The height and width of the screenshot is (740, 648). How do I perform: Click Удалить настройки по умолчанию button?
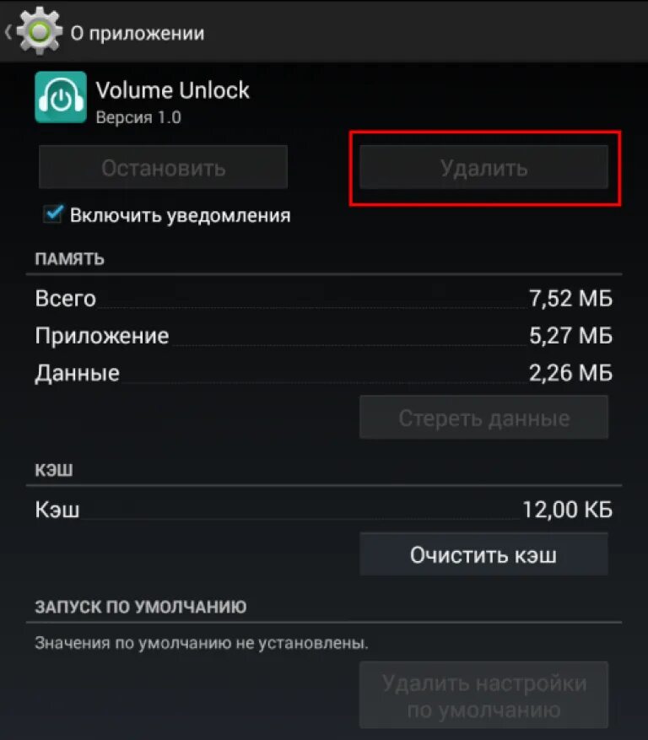pos(483,695)
